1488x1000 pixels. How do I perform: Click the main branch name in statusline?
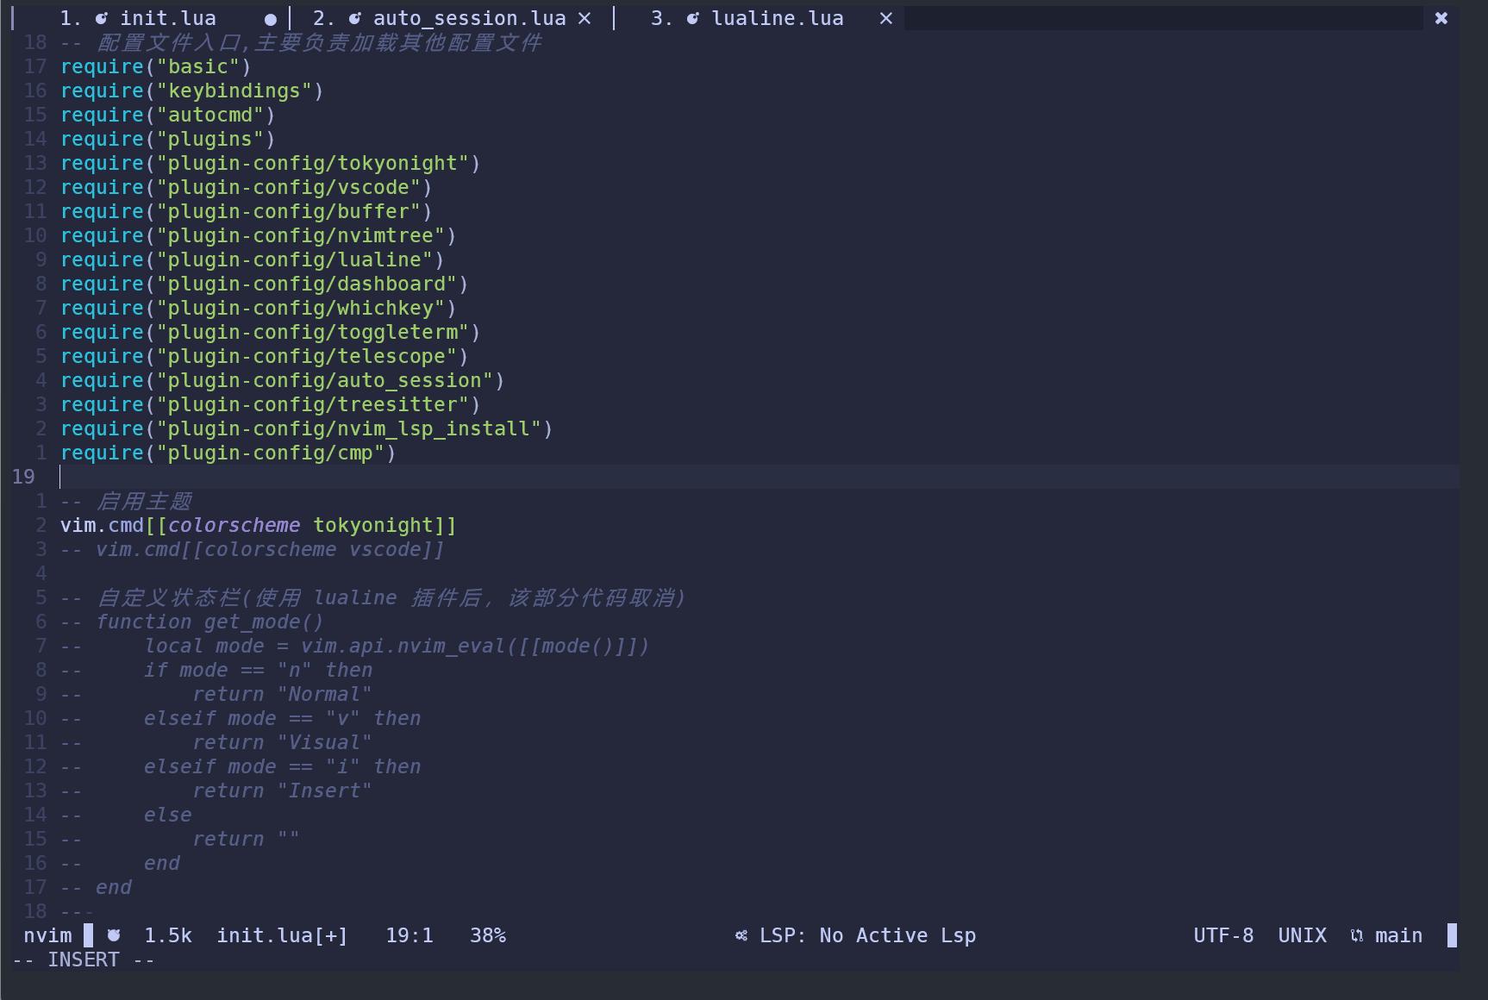[1398, 935]
